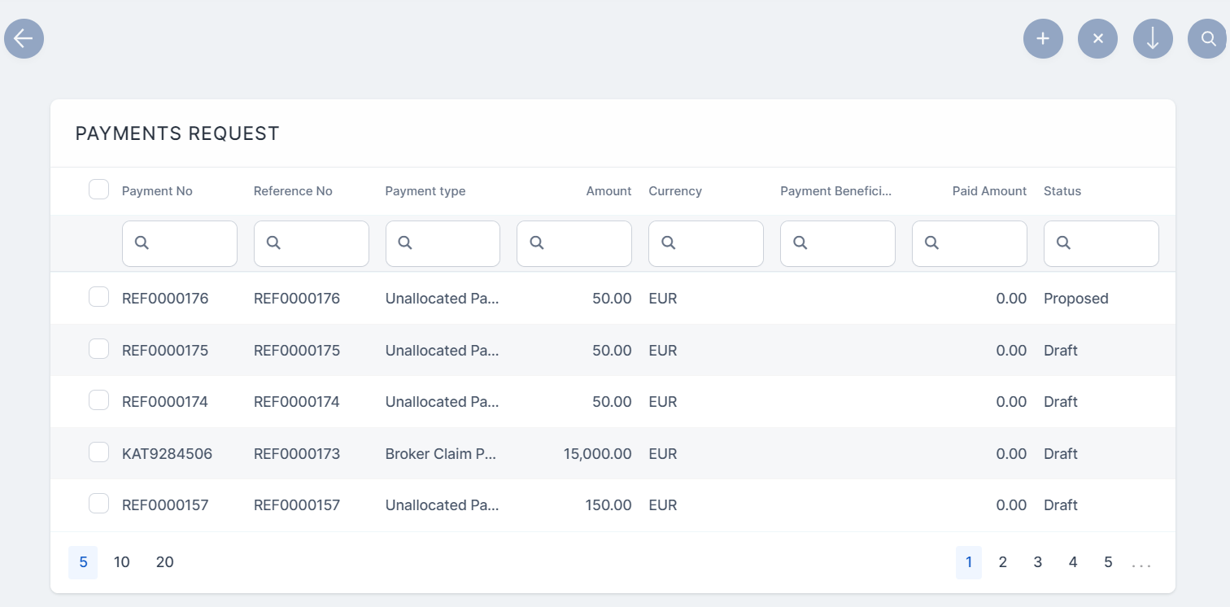Sort by Payment type column header
The width and height of the screenshot is (1230, 607).
(x=425, y=191)
